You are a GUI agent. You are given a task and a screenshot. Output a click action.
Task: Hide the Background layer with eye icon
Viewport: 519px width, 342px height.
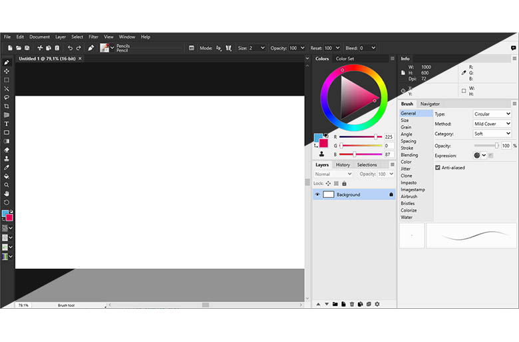(x=317, y=195)
